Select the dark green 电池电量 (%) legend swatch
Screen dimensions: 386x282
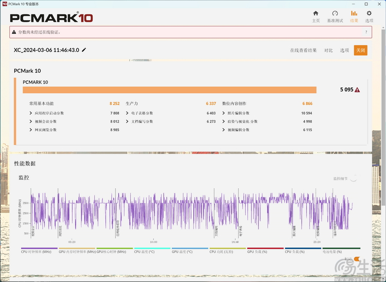(x=341, y=248)
